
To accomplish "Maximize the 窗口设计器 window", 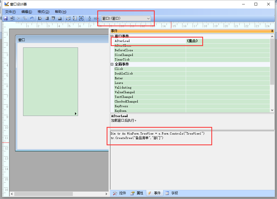I will (256, 4).
